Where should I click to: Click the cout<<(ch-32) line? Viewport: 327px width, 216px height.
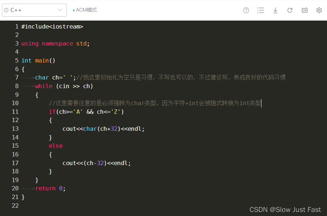pyautogui.click(x=97, y=163)
